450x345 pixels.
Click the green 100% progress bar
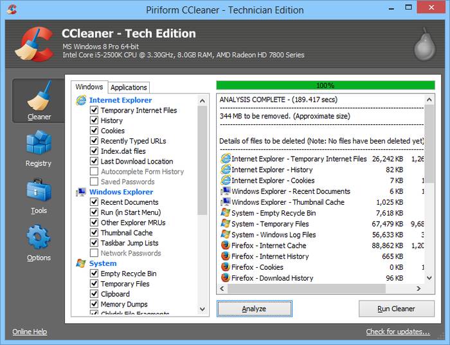[325, 85]
